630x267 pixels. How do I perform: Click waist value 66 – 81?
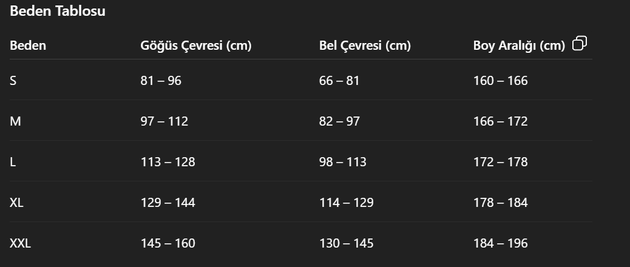coord(339,81)
